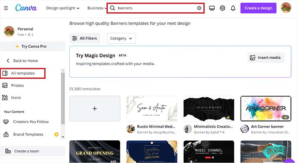
Task: Go Back to Home
Action: point(22,61)
